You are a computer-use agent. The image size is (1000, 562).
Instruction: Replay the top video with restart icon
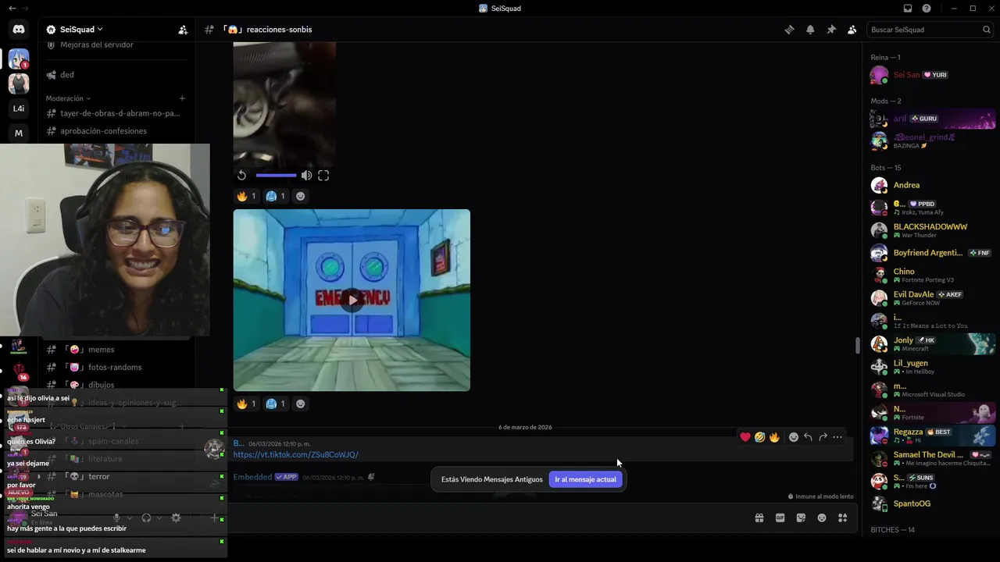tap(242, 176)
